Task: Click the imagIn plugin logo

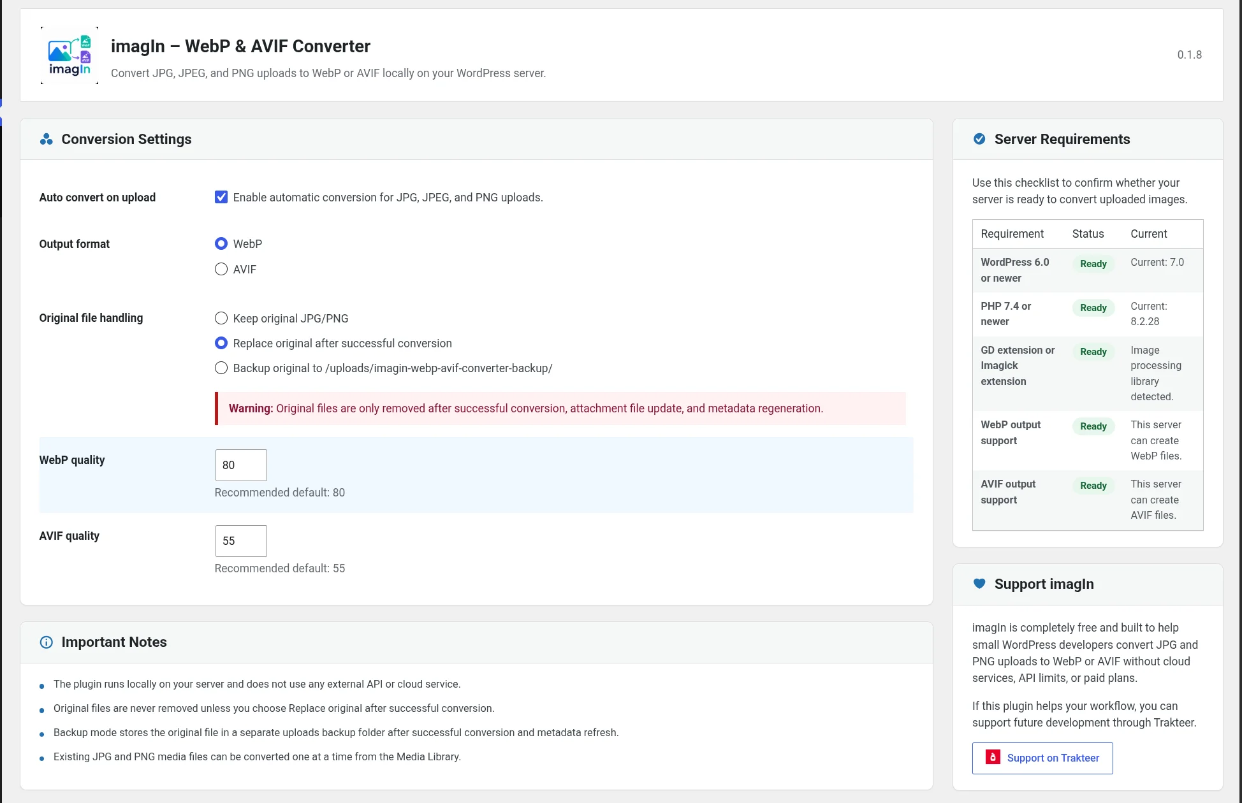Action: click(69, 55)
